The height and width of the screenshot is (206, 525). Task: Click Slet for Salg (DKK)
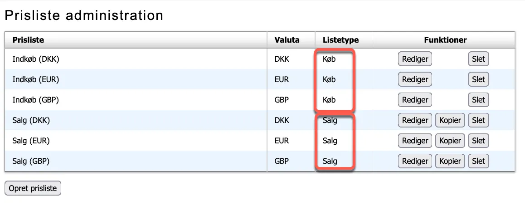pyautogui.click(x=478, y=120)
